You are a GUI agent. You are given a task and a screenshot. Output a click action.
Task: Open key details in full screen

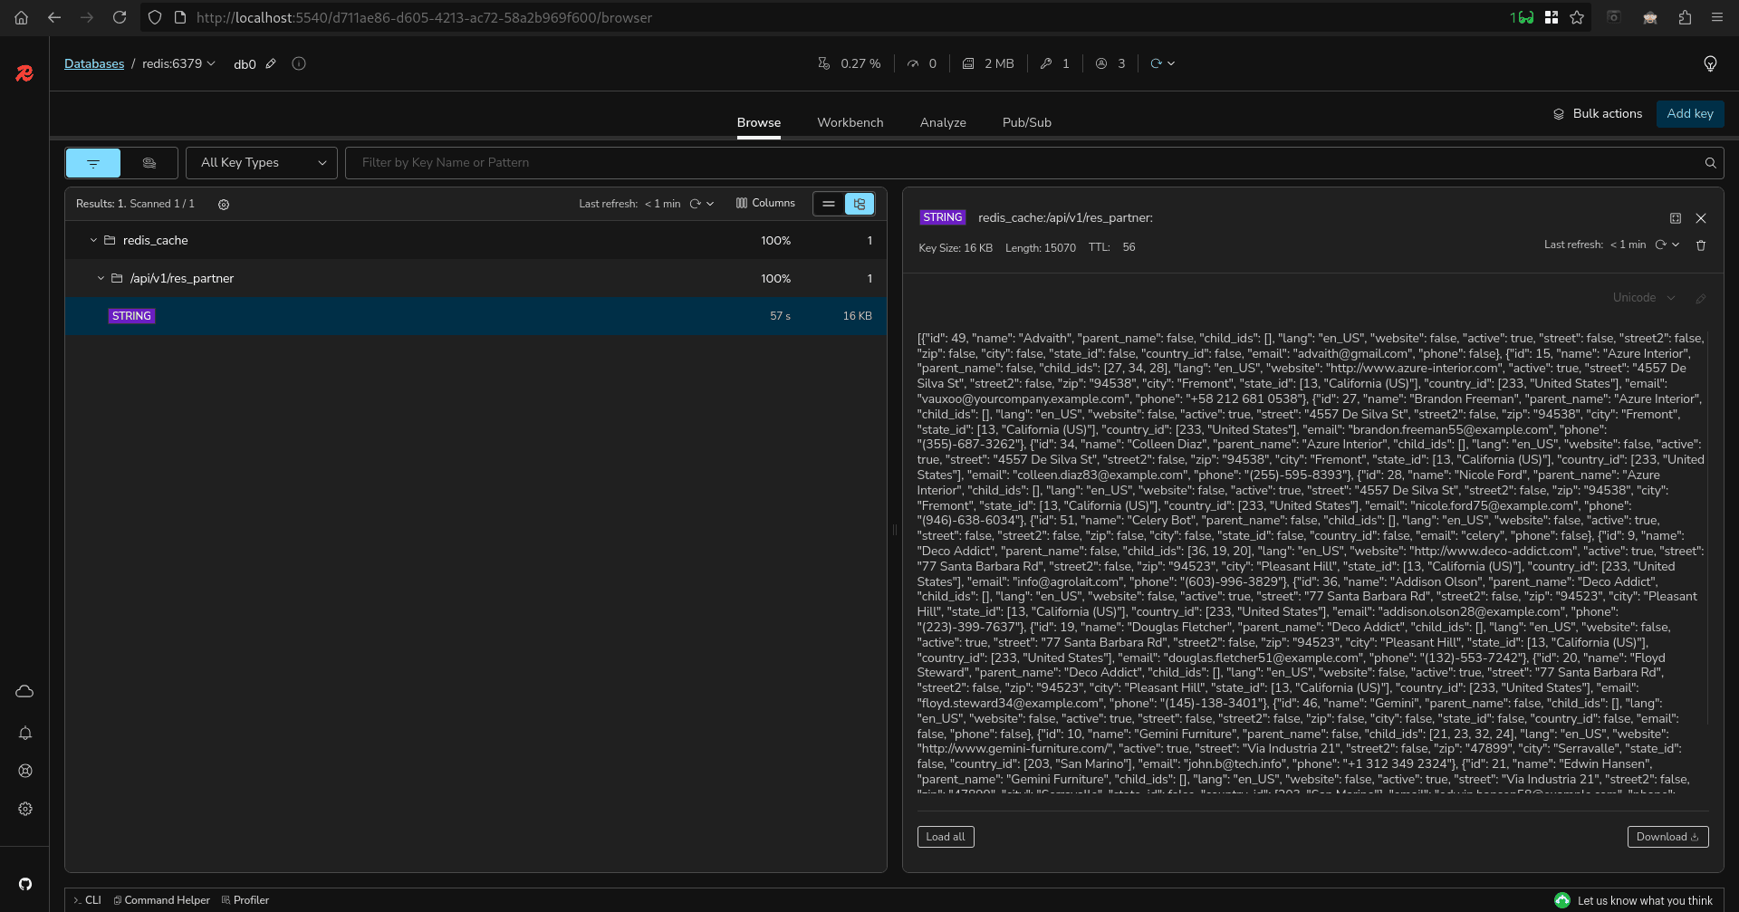pyautogui.click(x=1675, y=218)
